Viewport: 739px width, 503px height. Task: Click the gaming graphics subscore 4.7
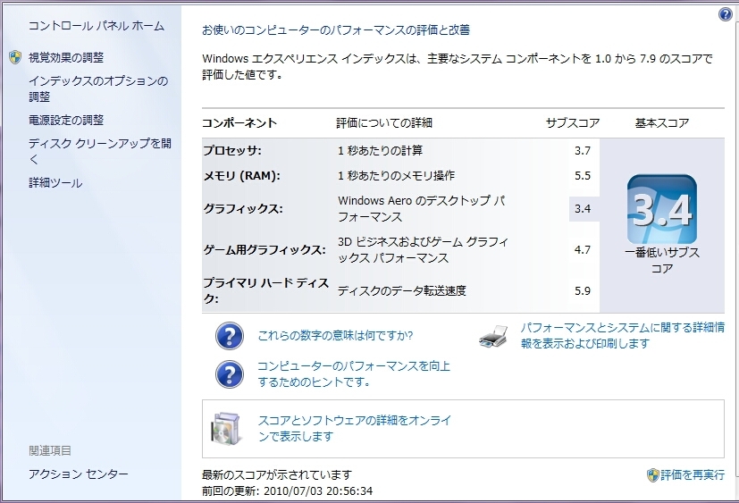(x=583, y=250)
